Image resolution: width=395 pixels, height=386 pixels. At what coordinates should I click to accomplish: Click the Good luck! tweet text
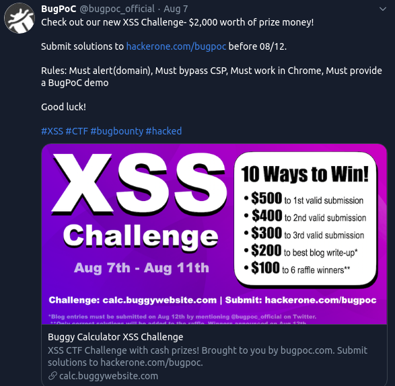click(x=63, y=107)
